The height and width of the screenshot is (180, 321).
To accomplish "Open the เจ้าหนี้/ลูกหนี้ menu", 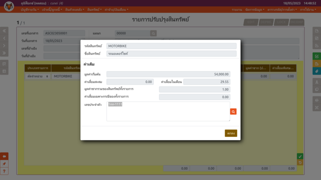I will click(52, 10).
